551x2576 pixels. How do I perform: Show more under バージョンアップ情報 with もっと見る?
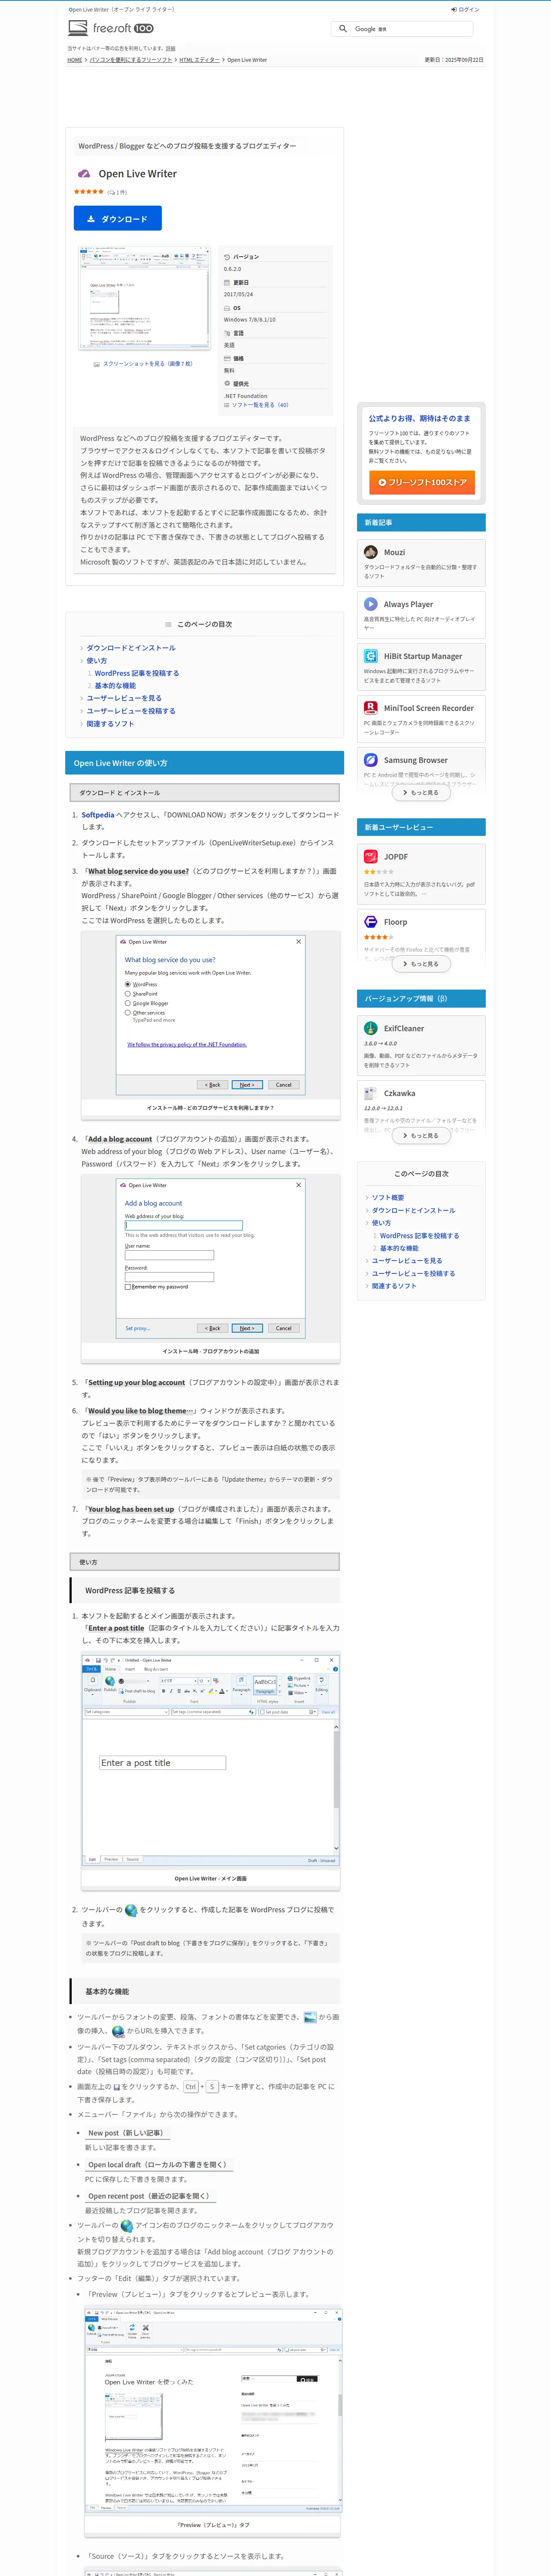click(421, 1135)
